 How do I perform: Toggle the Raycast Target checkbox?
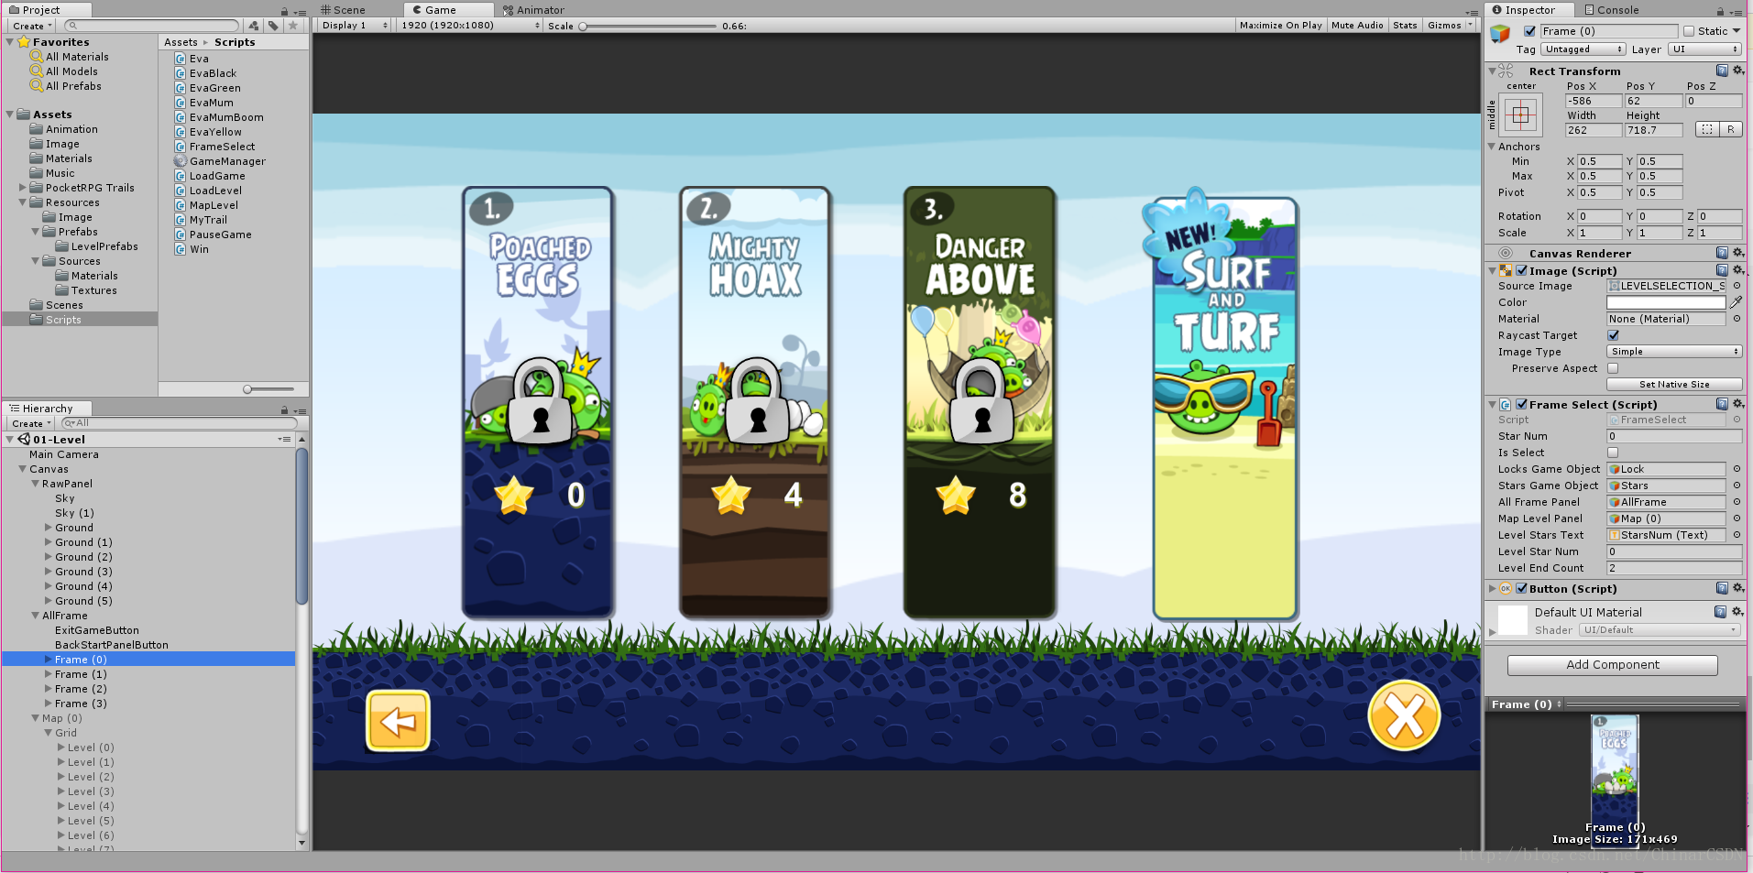pos(1613,335)
